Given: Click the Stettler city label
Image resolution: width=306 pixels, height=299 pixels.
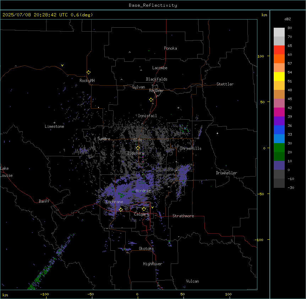Looking at the screenshot, I should point(225,84).
